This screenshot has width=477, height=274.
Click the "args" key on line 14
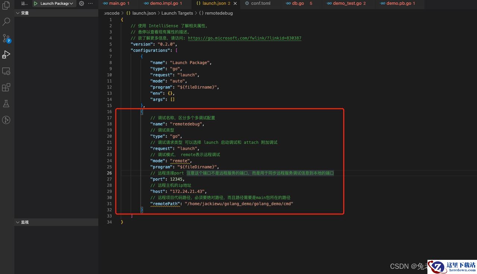click(158, 99)
